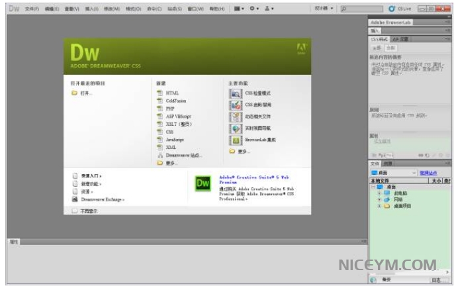Select the All view button in CSS panel
The image size is (456, 290).
point(377,48)
